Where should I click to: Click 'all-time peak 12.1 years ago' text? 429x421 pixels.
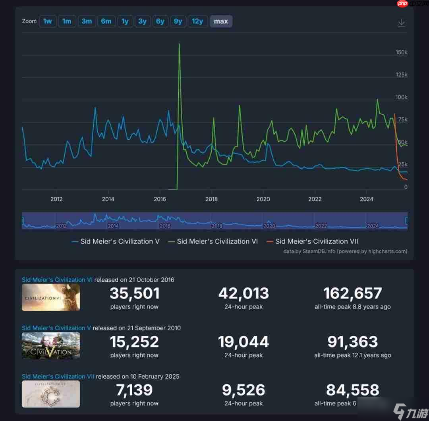353,355
